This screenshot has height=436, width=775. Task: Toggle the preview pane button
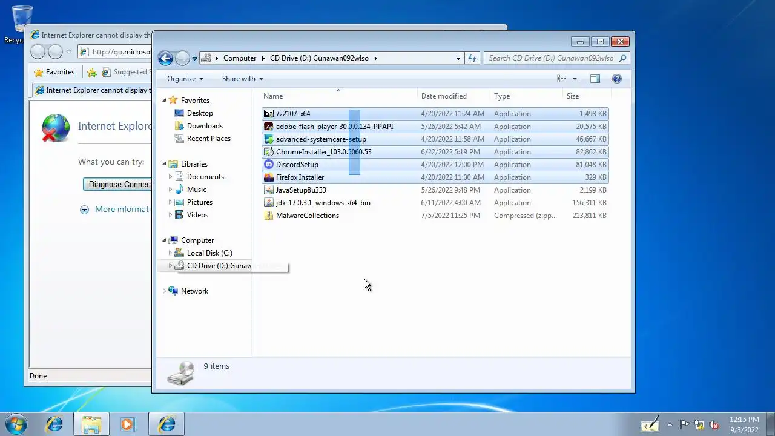coord(595,79)
